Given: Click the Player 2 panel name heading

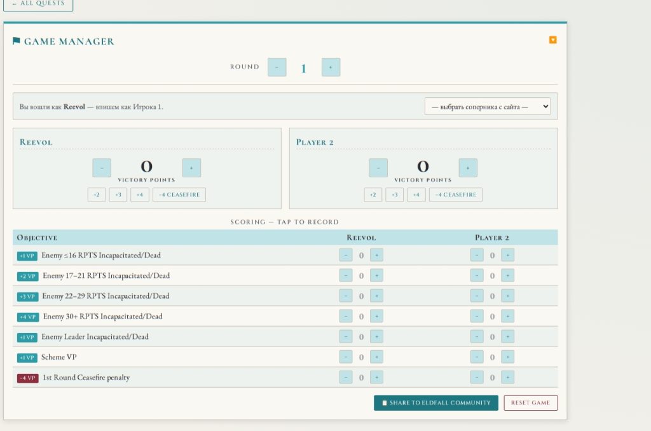Looking at the screenshot, I should pyautogui.click(x=315, y=142).
